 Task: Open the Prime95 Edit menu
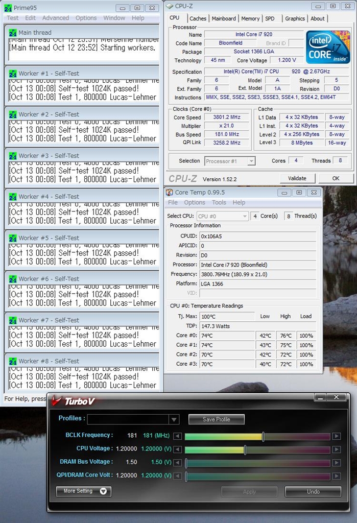point(30,18)
